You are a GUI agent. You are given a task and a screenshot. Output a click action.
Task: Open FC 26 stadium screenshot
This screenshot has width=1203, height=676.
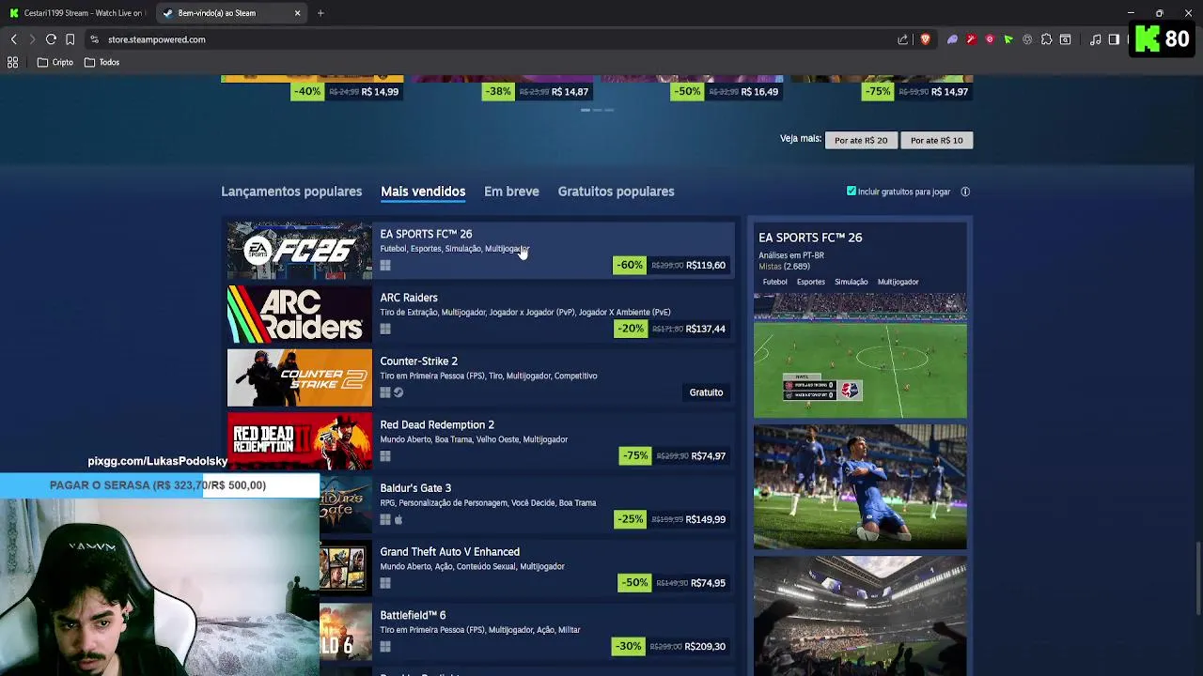pos(860,616)
